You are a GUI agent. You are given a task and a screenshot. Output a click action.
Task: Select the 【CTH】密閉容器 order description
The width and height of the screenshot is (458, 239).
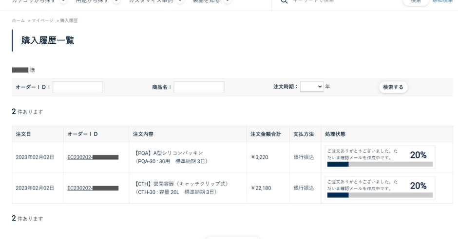coord(182,184)
